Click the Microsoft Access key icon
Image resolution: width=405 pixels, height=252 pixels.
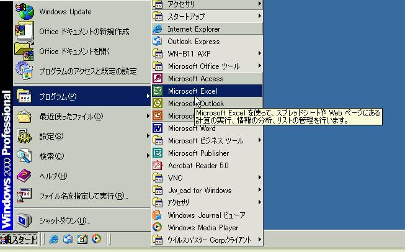point(158,78)
